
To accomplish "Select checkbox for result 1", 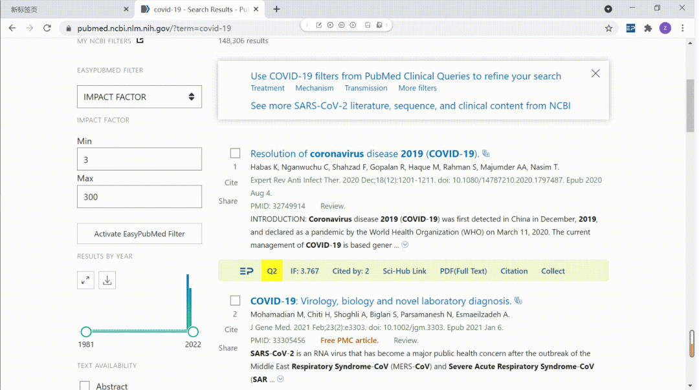I will 236,153.
